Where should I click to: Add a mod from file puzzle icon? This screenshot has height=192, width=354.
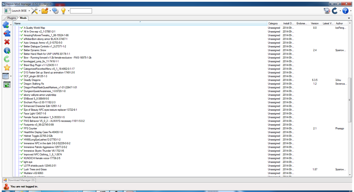[x=6, y=25]
